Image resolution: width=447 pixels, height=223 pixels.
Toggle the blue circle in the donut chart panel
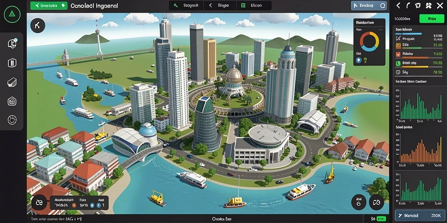tap(359, 60)
